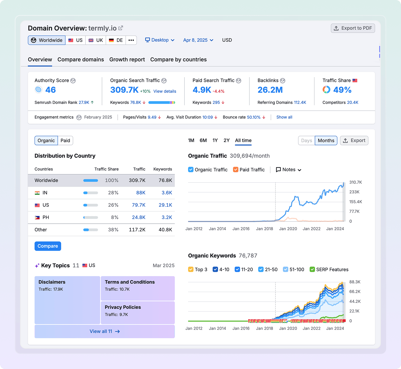
Task: Click the Key Topics sparkle icon
Action: [37, 266]
